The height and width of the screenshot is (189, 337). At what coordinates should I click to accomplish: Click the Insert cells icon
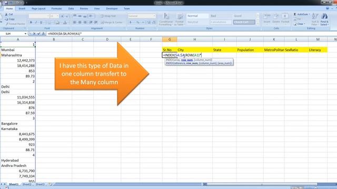[267, 18]
